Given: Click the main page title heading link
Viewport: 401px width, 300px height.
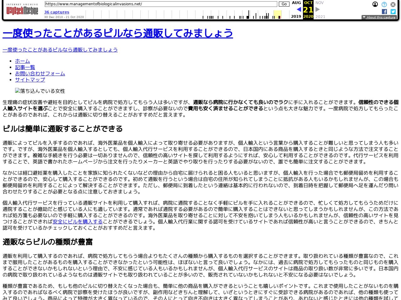Looking at the screenshot, I should tap(118, 33).
